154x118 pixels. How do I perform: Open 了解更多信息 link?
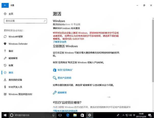(x=60, y=42)
